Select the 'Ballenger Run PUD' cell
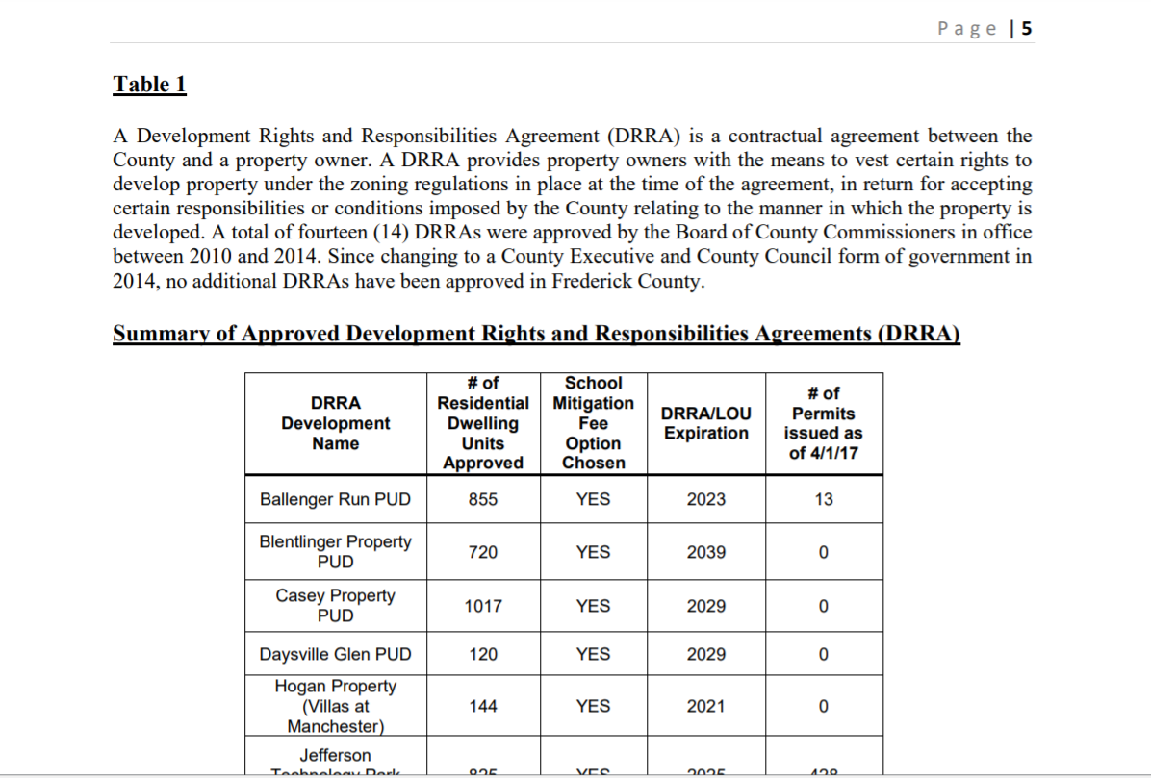This screenshot has width=1151, height=778. 335,500
